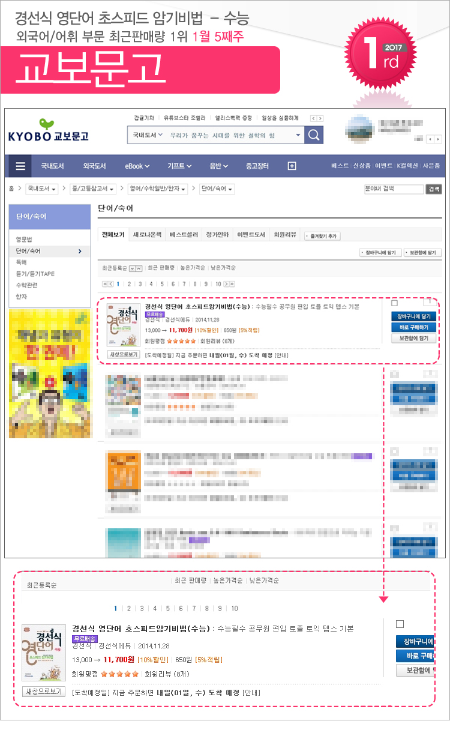
Task: Open 영문법 in left sidebar
Action: (25, 240)
